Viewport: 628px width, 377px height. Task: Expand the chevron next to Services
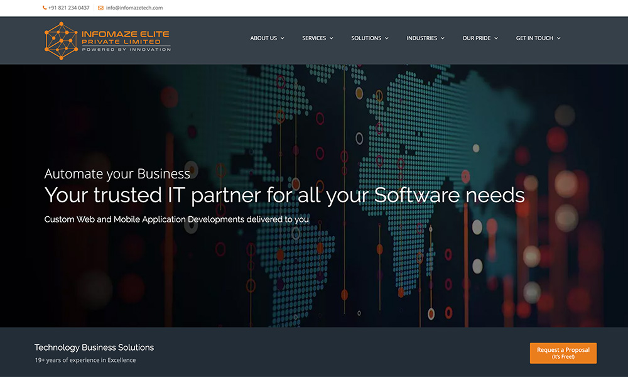332,38
